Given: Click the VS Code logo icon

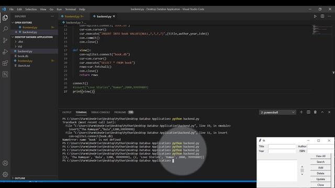Looking at the screenshot, I should coord(4,9).
